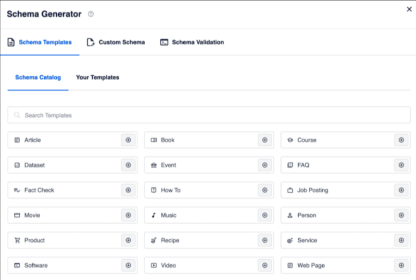Select the Product label text
This screenshot has height=280, width=416.
coord(35,240)
